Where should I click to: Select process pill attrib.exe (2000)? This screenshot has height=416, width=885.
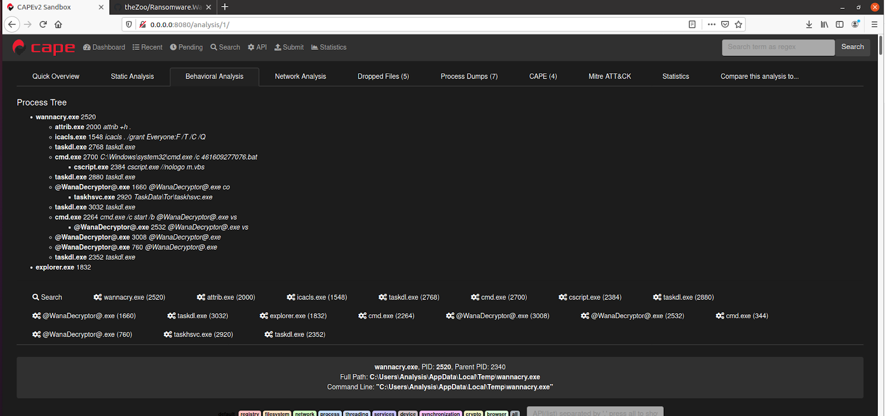pos(226,297)
